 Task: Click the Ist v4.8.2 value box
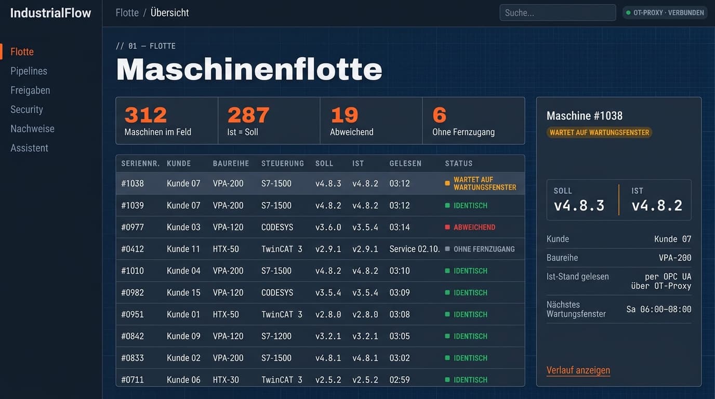coord(656,200)
